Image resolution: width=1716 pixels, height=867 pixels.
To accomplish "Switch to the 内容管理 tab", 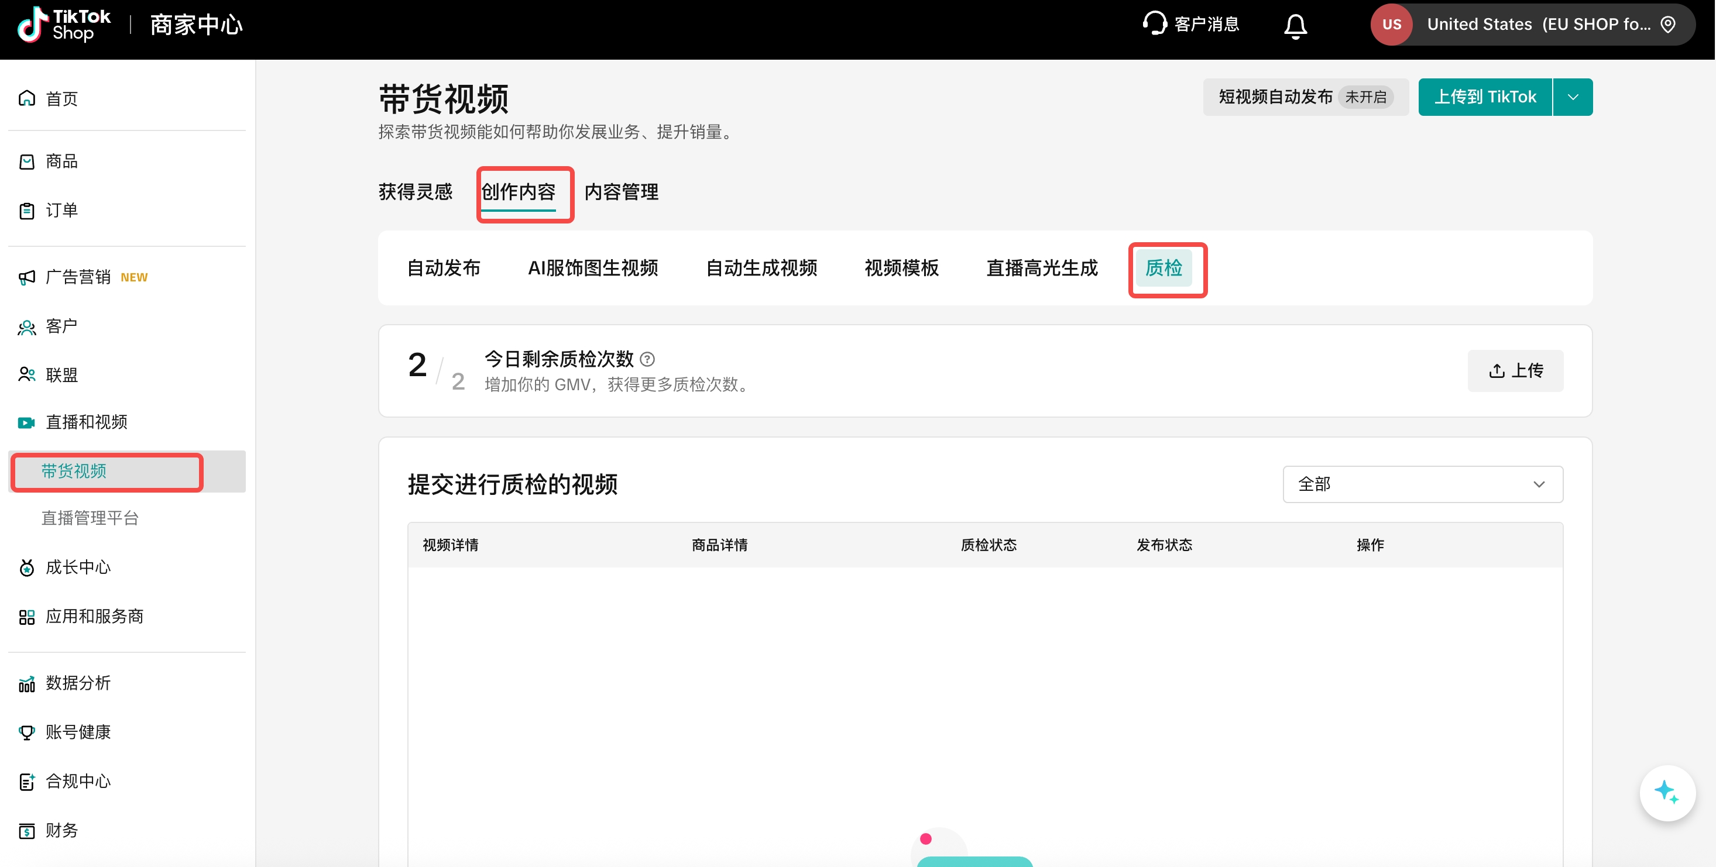I will click(621, 192).
